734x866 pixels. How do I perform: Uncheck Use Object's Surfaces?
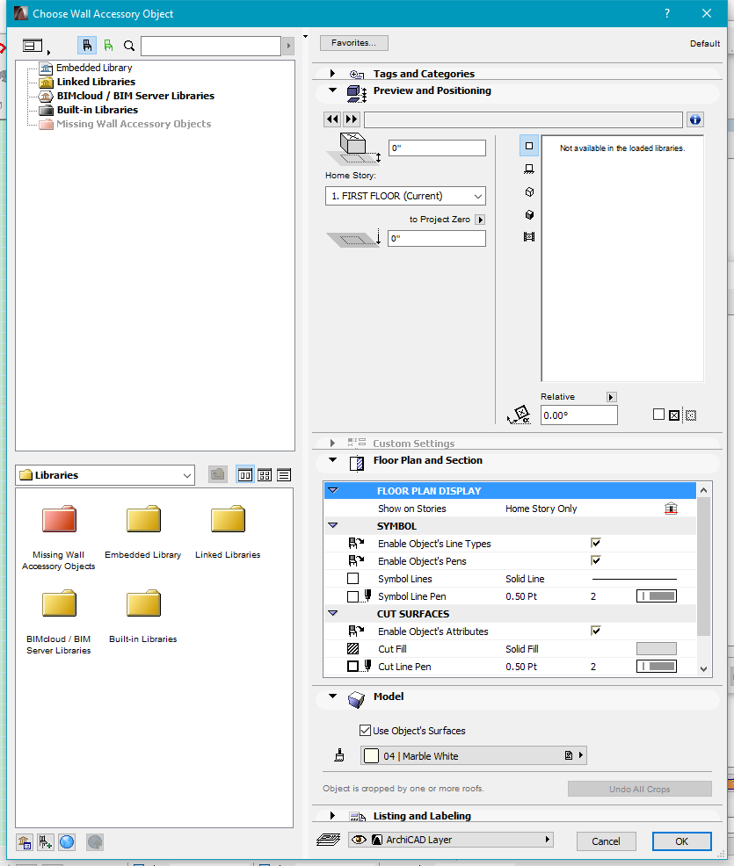pos(365,730)
